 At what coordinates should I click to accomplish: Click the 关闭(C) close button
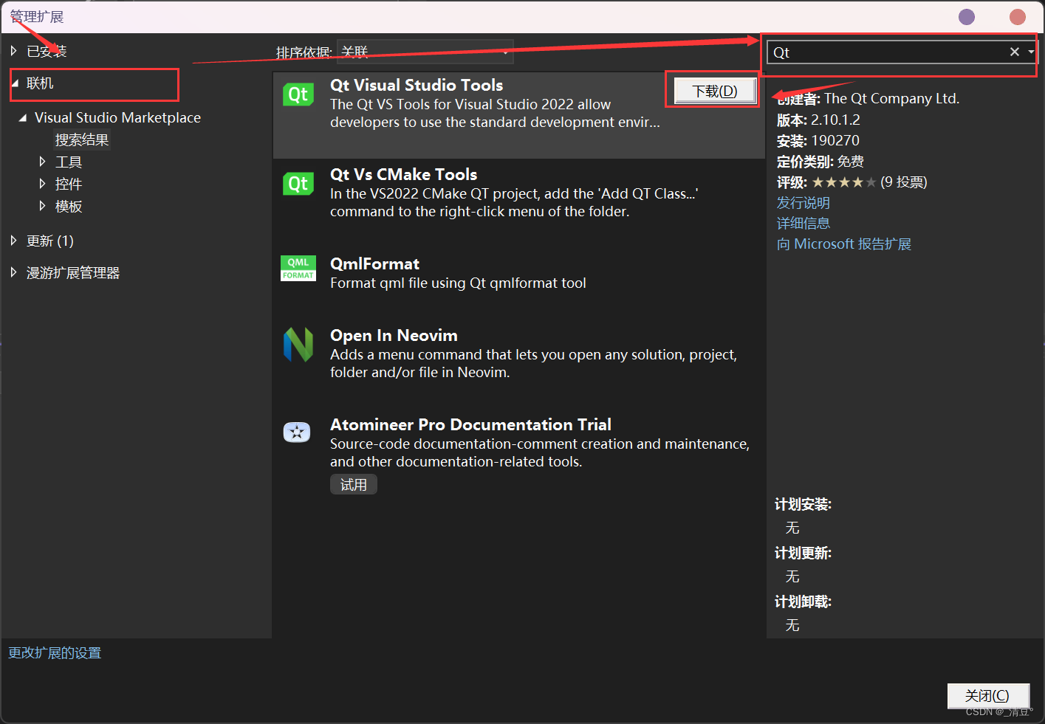click(x=988, y=696)
